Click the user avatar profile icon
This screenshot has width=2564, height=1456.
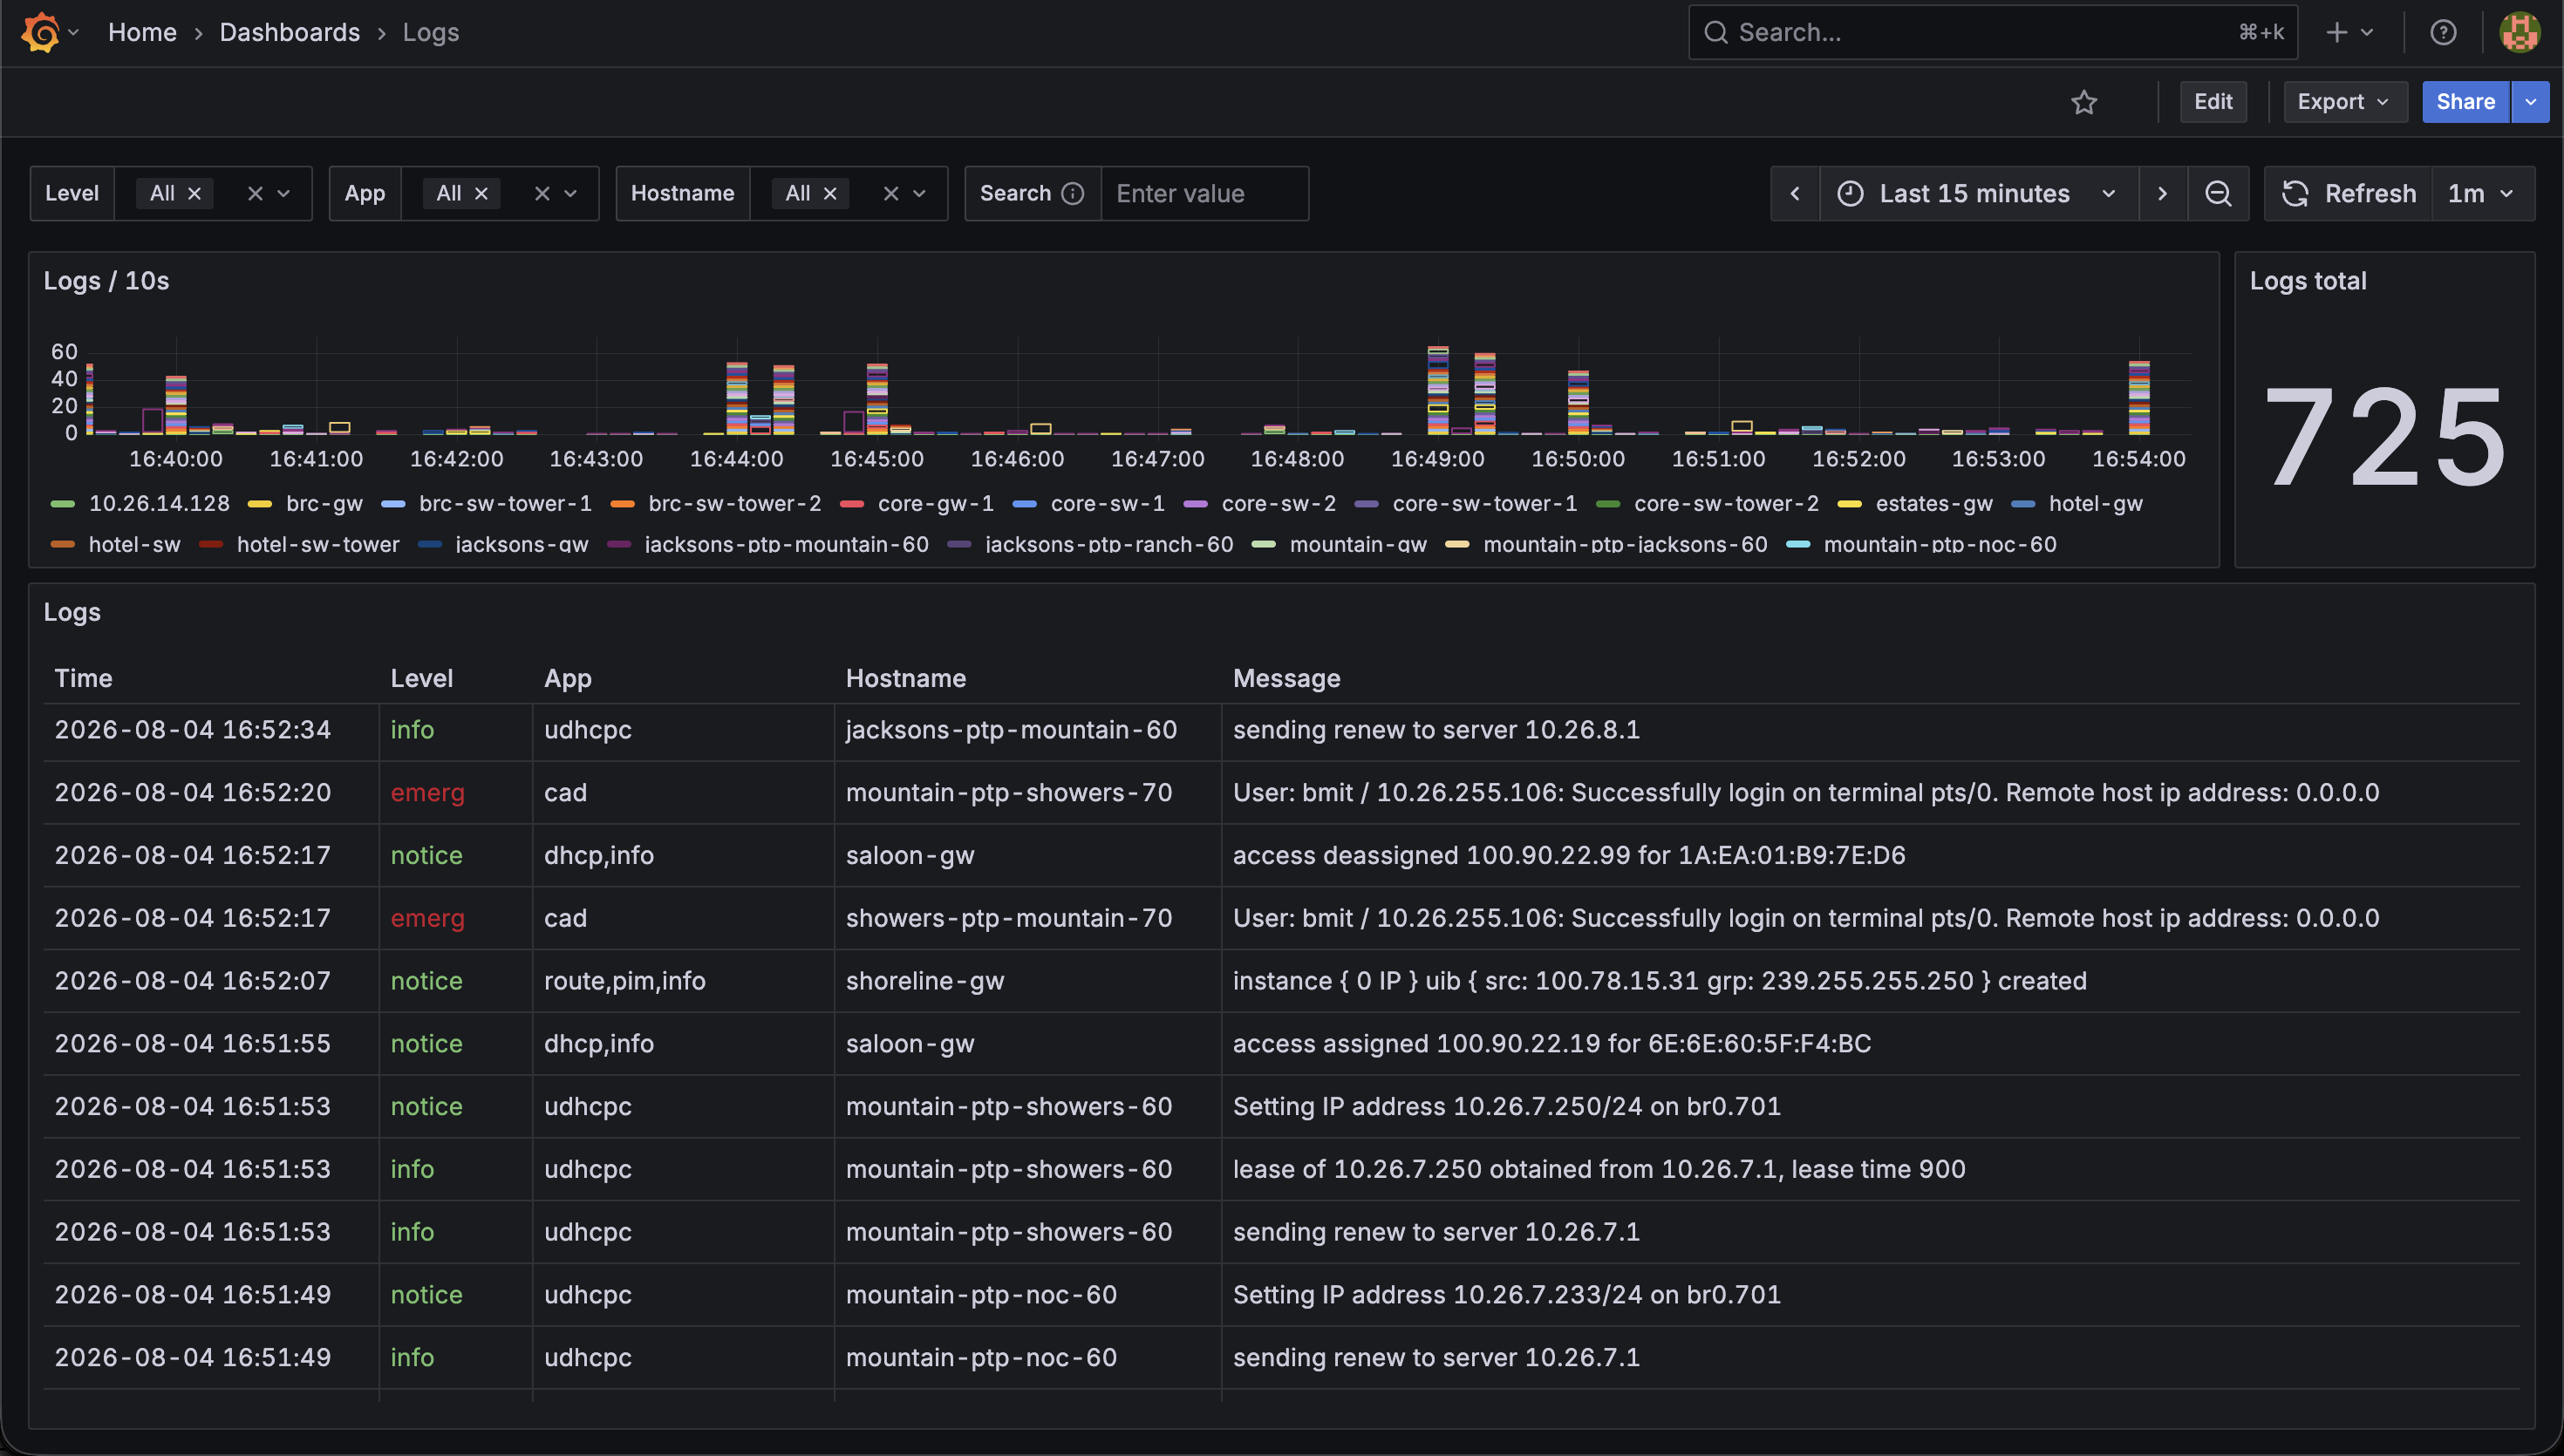[x=2520, y=32]
